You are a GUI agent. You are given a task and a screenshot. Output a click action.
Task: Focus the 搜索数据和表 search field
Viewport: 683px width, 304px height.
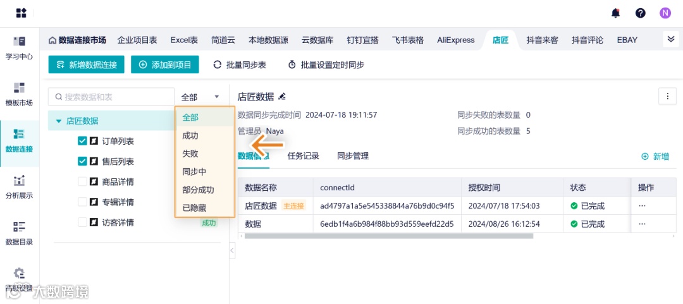(x=111, y=97)
